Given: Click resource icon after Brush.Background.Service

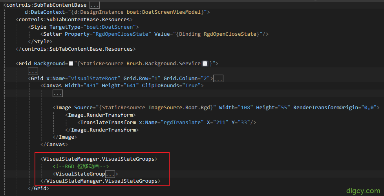Looking at the screenshot, I should point(205,64).
